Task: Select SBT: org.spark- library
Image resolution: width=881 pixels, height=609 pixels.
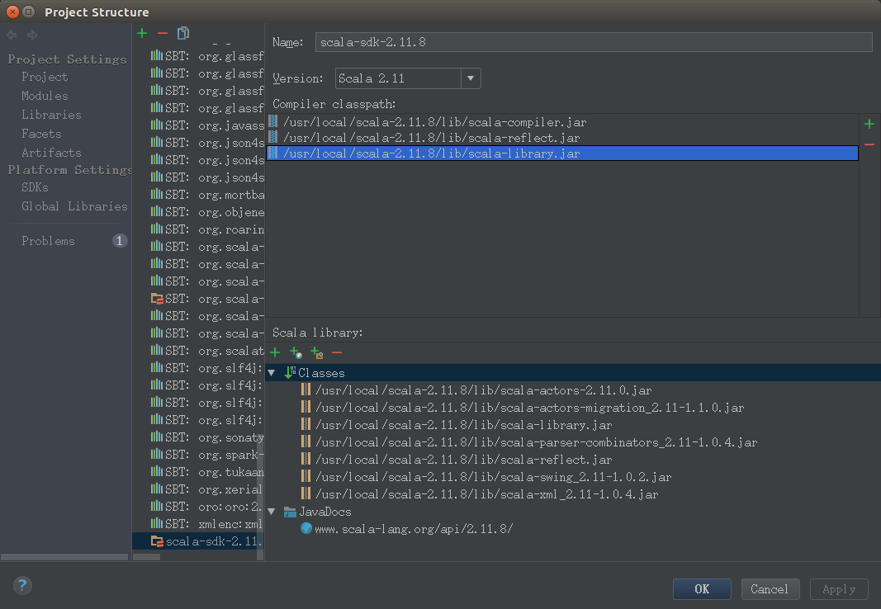Action: click(207, 454)
